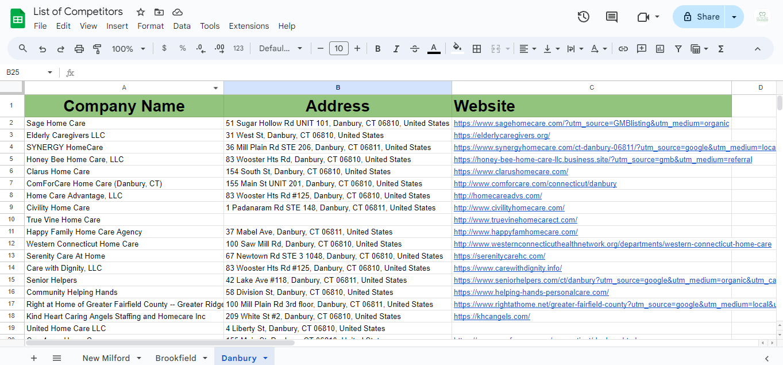The height and width of the screenshot is (365, 783).
Task: Decrease decimal places
Action: tap(200, 48)
